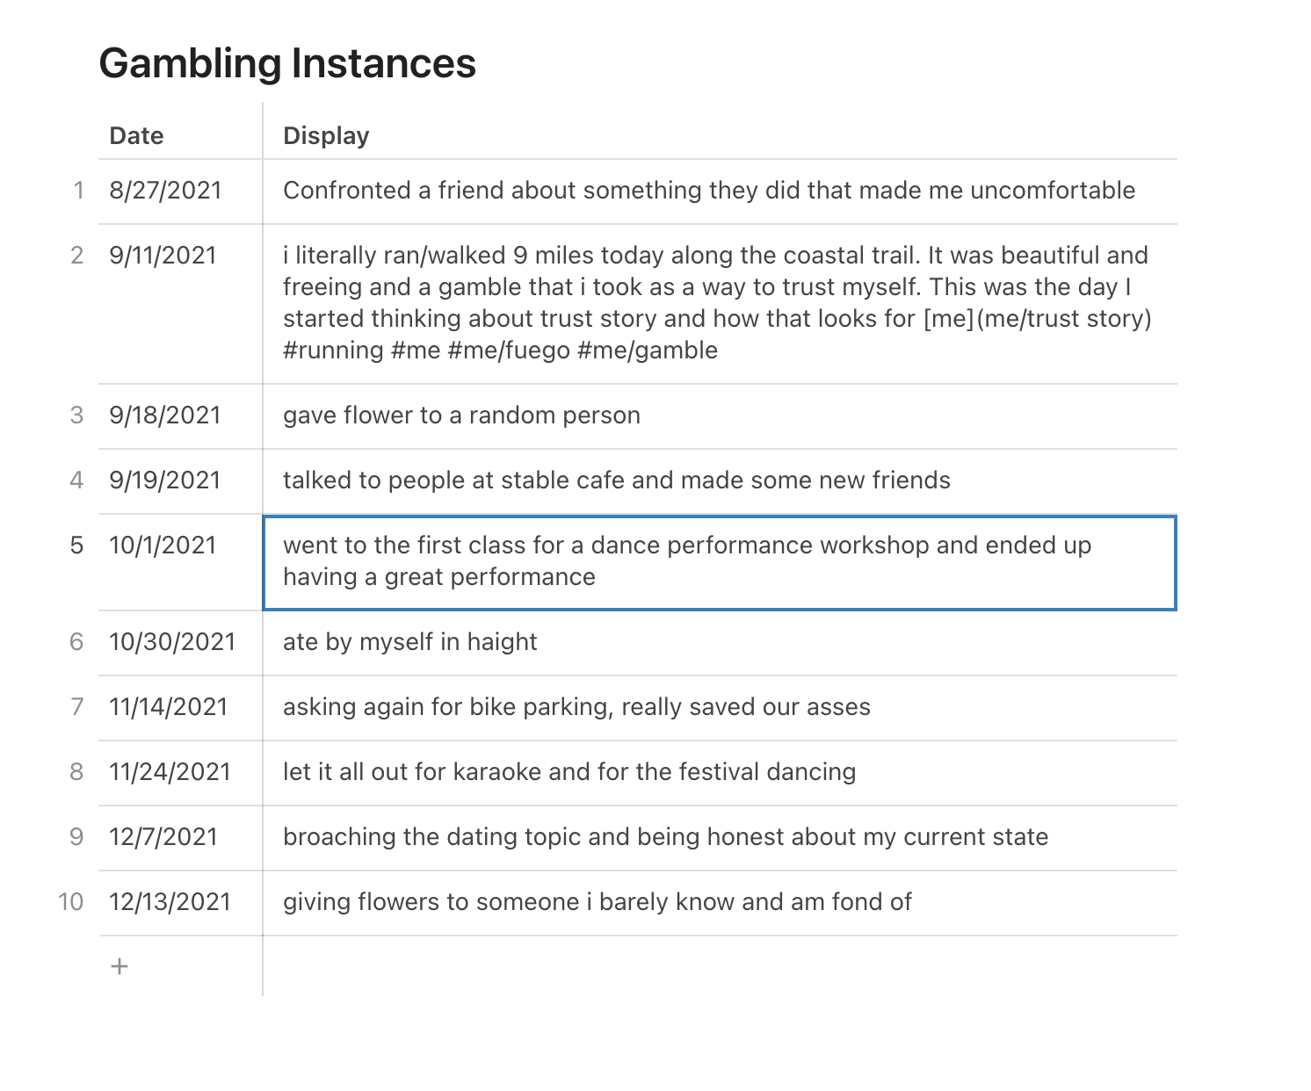The height and width of the screenshot is (1091, 1311).
Task: Select the 'gave flower to a random person' cell
Action: coord(461,415)
